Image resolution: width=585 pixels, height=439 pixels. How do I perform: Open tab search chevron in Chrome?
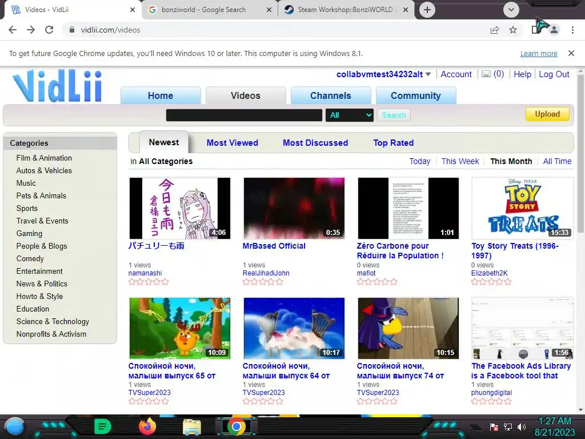(x=511, y=10)
